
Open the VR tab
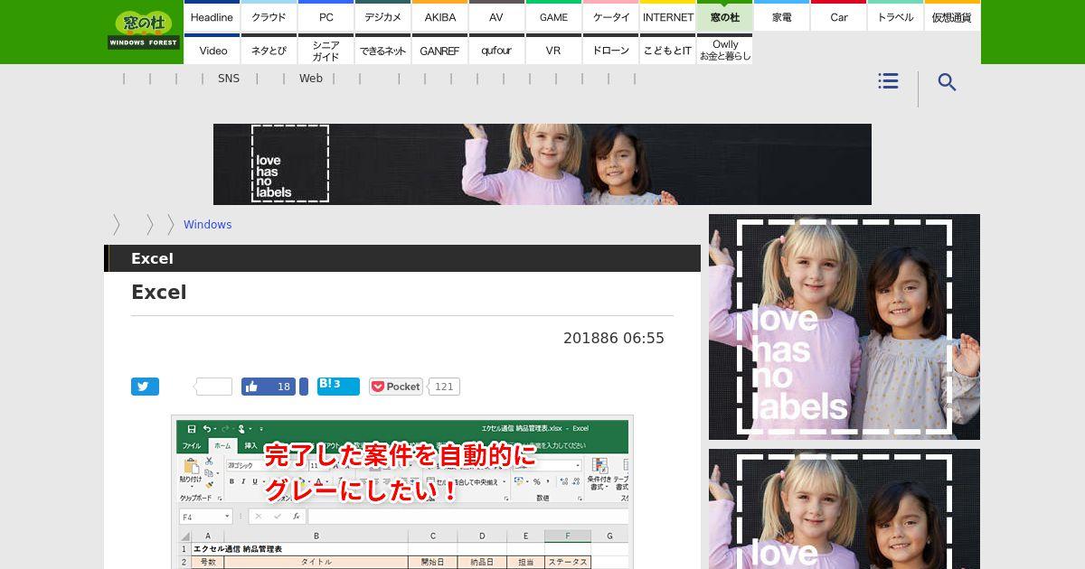[554, 50]
